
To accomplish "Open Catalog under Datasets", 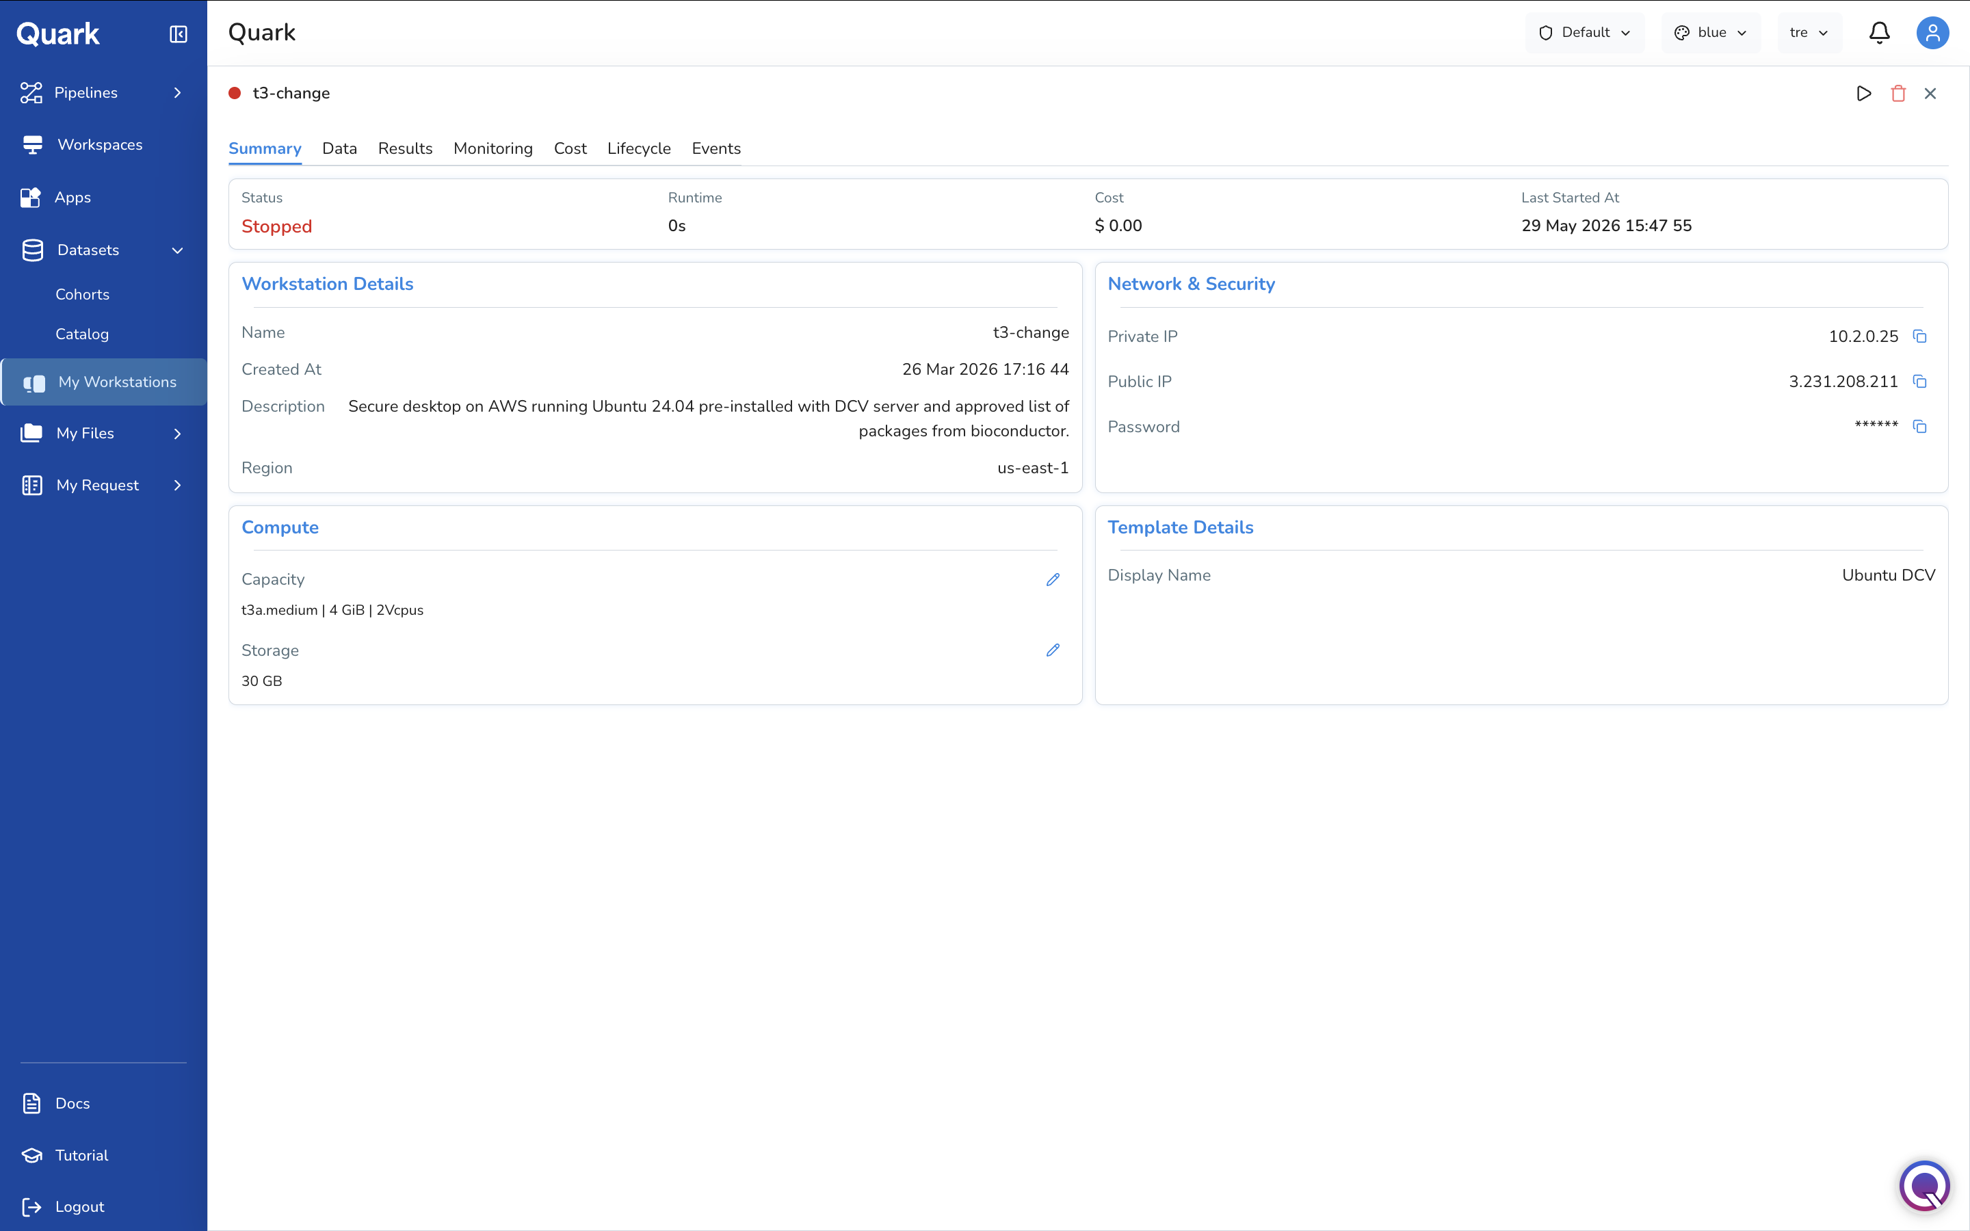I will pos(82,334).
